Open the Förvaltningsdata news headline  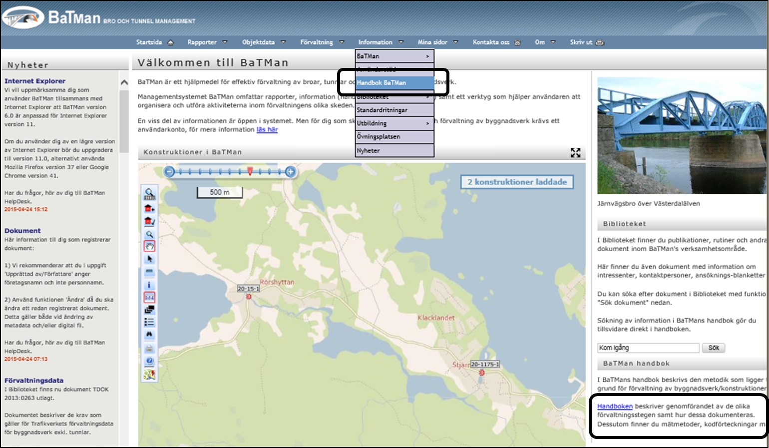click(x=34, y=381)
